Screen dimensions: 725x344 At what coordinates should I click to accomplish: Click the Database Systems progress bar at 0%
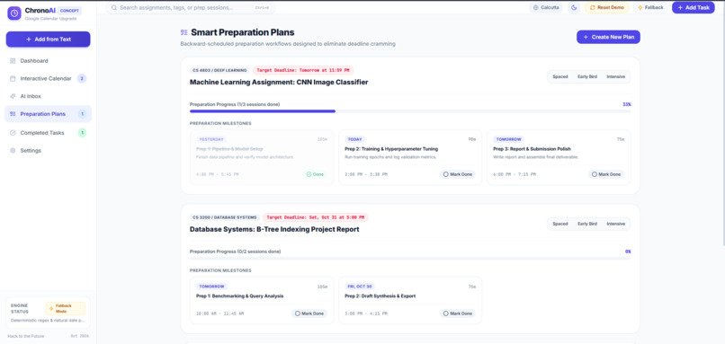410,259
